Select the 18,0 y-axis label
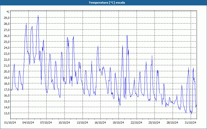Viewport: 207px width, 129px height. (7, 83)
